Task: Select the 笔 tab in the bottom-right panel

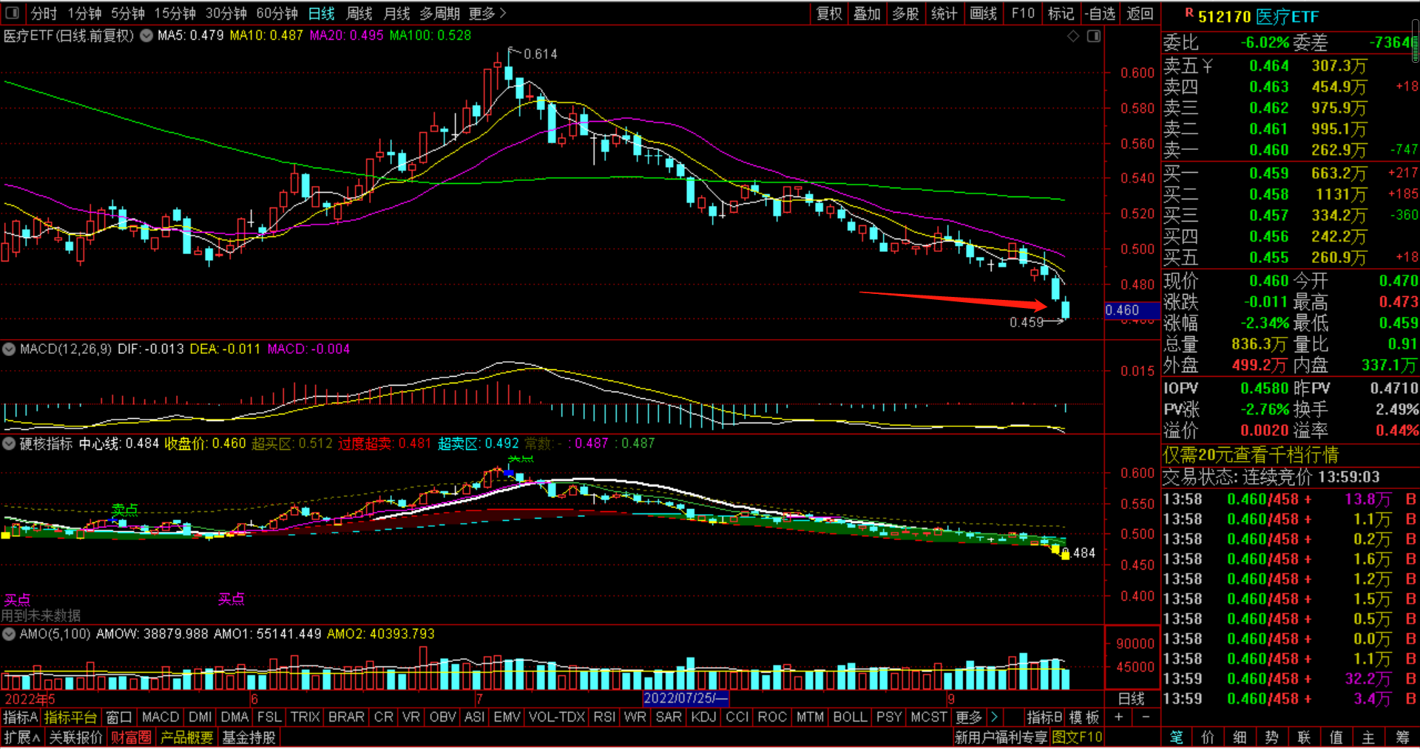Action: coord(1177,737)
